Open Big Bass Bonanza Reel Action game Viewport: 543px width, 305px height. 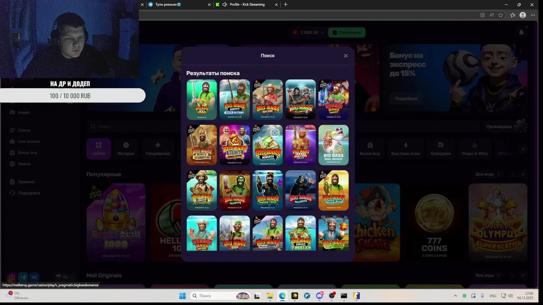point(235,100)
